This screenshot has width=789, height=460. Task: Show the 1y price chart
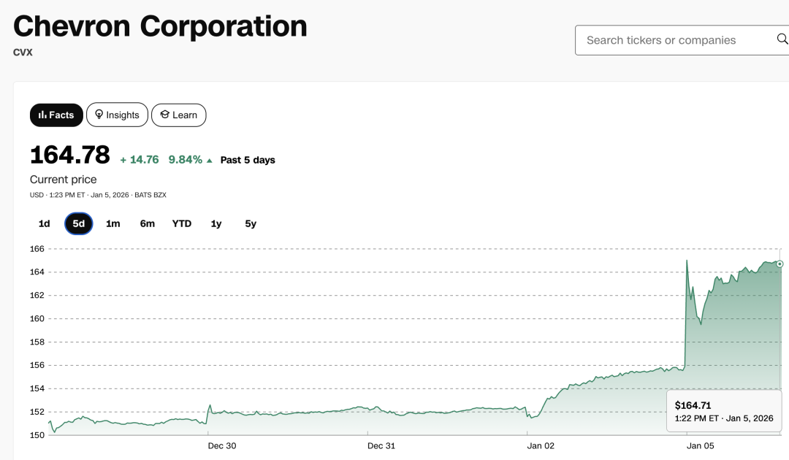216,223
